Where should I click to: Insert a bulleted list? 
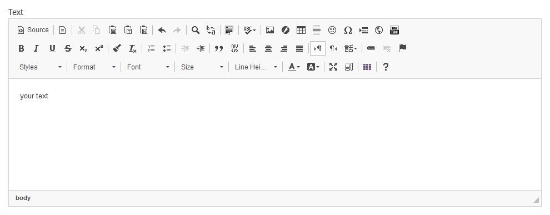(x=167, y=48)
